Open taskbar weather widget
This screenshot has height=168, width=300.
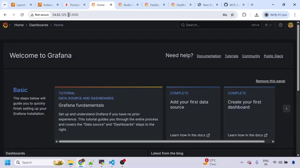(x=210, y=162)
